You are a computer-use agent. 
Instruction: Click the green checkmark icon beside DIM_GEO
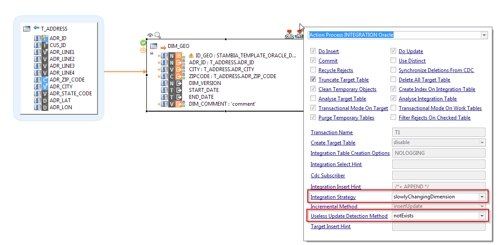point(143,43)
